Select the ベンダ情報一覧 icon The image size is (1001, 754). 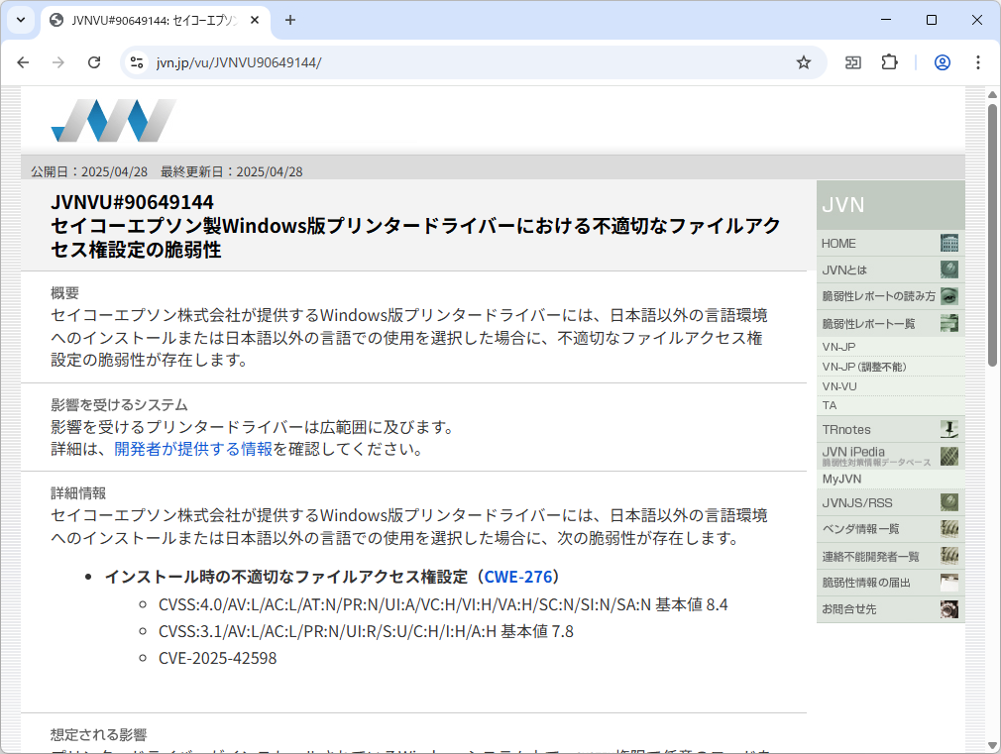[x=949, y=528]
